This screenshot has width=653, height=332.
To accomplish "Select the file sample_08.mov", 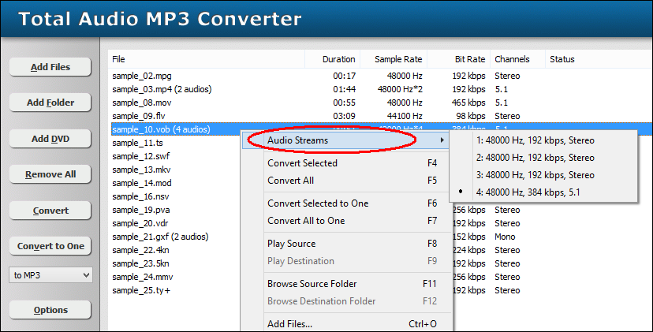I will click(x=142, y=103).
